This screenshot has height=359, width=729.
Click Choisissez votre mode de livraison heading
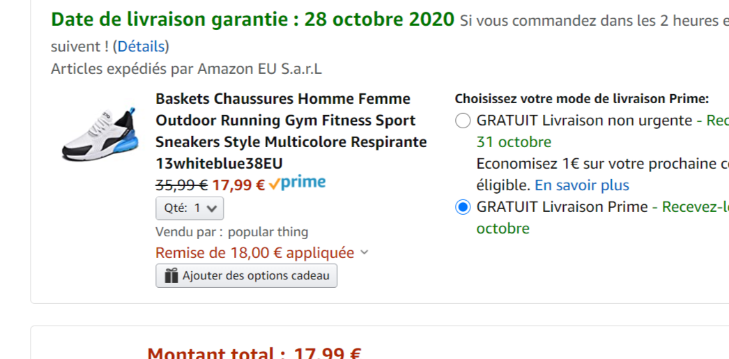[x=581, y=99]
